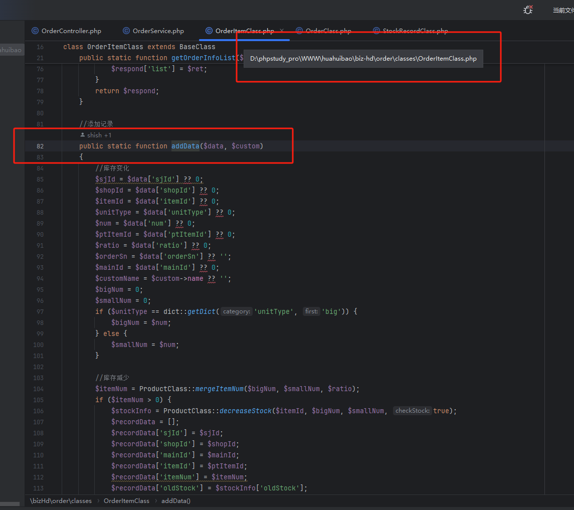Image resolution: width=574 pixels, height=510 pixels.
Task: Click the OrderItemClass breadcrumb
Action: (x=126, y=500)
